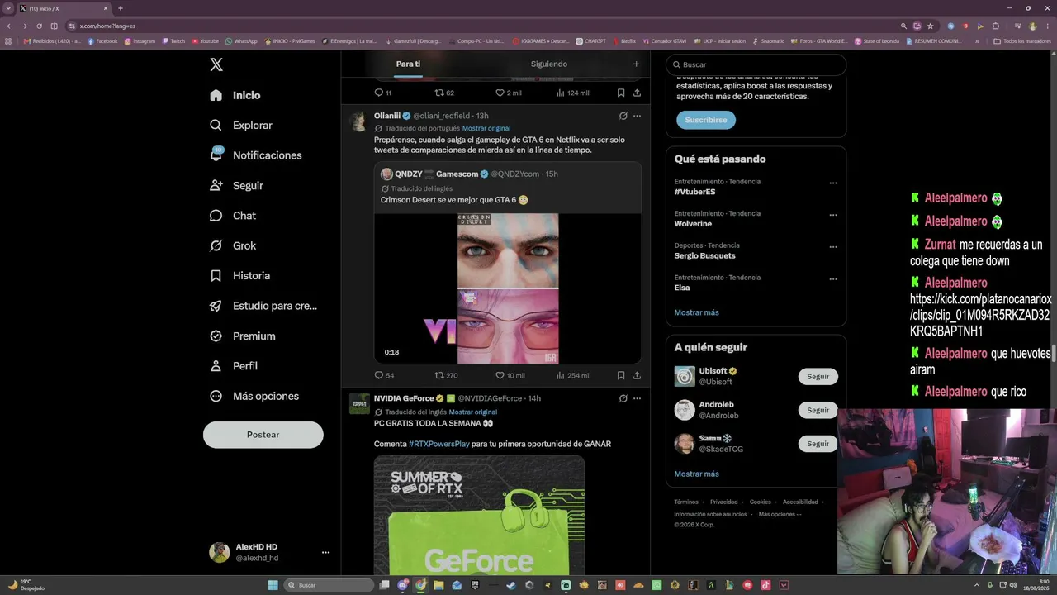The image size is (1057, 595).
Task: Like Olianiii's post with 10 mil likes
Action: pyautogui.click(x=510, y=375)
